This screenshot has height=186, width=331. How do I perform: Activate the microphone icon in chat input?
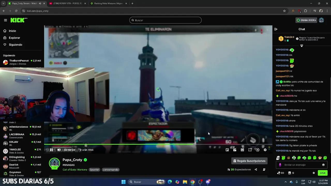click(280, 165)
